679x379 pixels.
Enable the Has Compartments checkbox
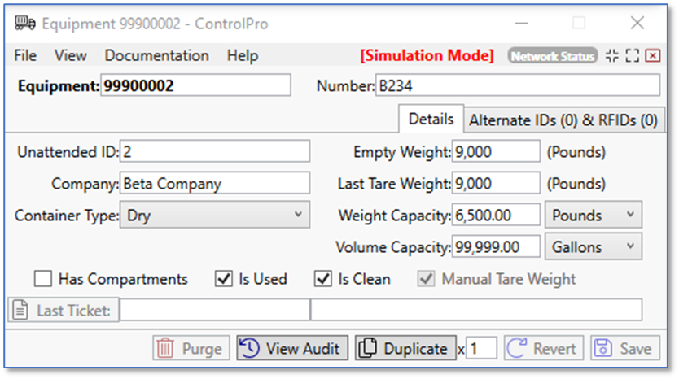tap(43, 279)
